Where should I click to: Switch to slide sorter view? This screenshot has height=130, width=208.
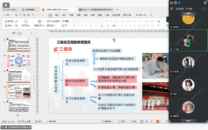pos(147,122)
